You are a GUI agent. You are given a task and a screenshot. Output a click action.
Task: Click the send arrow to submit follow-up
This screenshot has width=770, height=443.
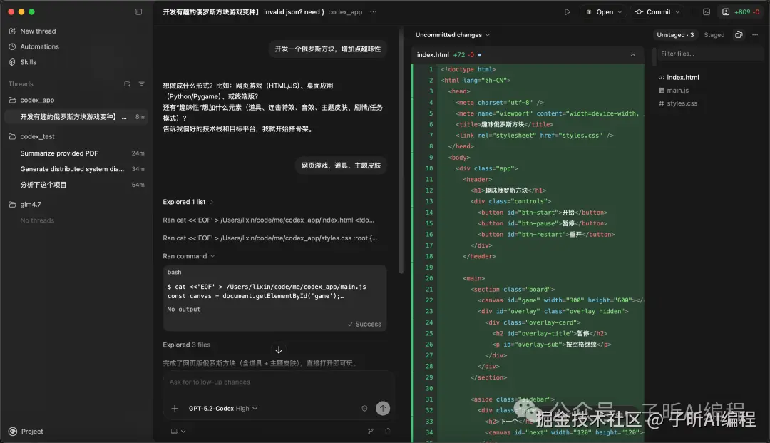pyautogui.click(x=383, y=408)
